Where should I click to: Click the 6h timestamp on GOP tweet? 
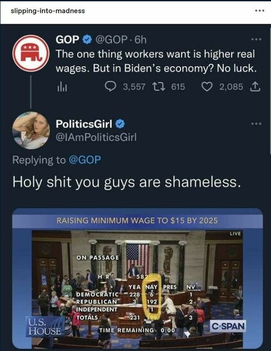coord(141,40)
